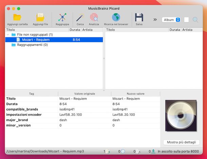Screen dimensions: 207x159
Task: Select the Titolo tag row
Action: [x=82, y=99]
